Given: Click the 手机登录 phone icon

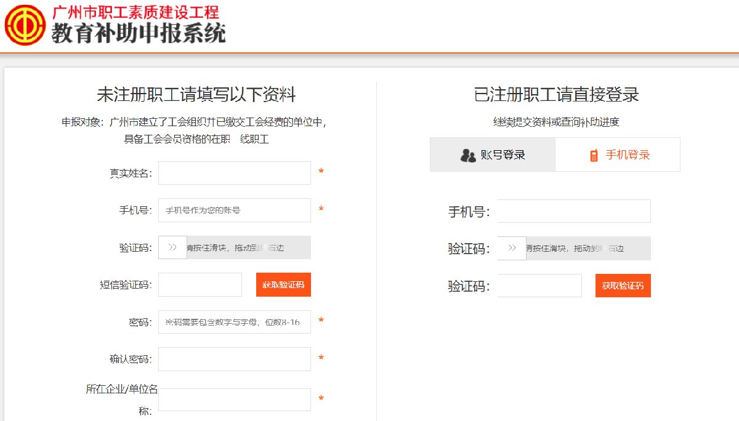Looking at the screenshot, I should coord(594,155).
